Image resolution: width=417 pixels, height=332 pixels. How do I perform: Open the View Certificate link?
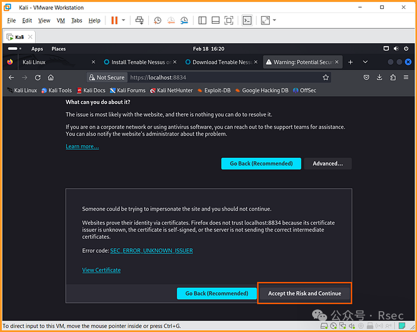101,270
